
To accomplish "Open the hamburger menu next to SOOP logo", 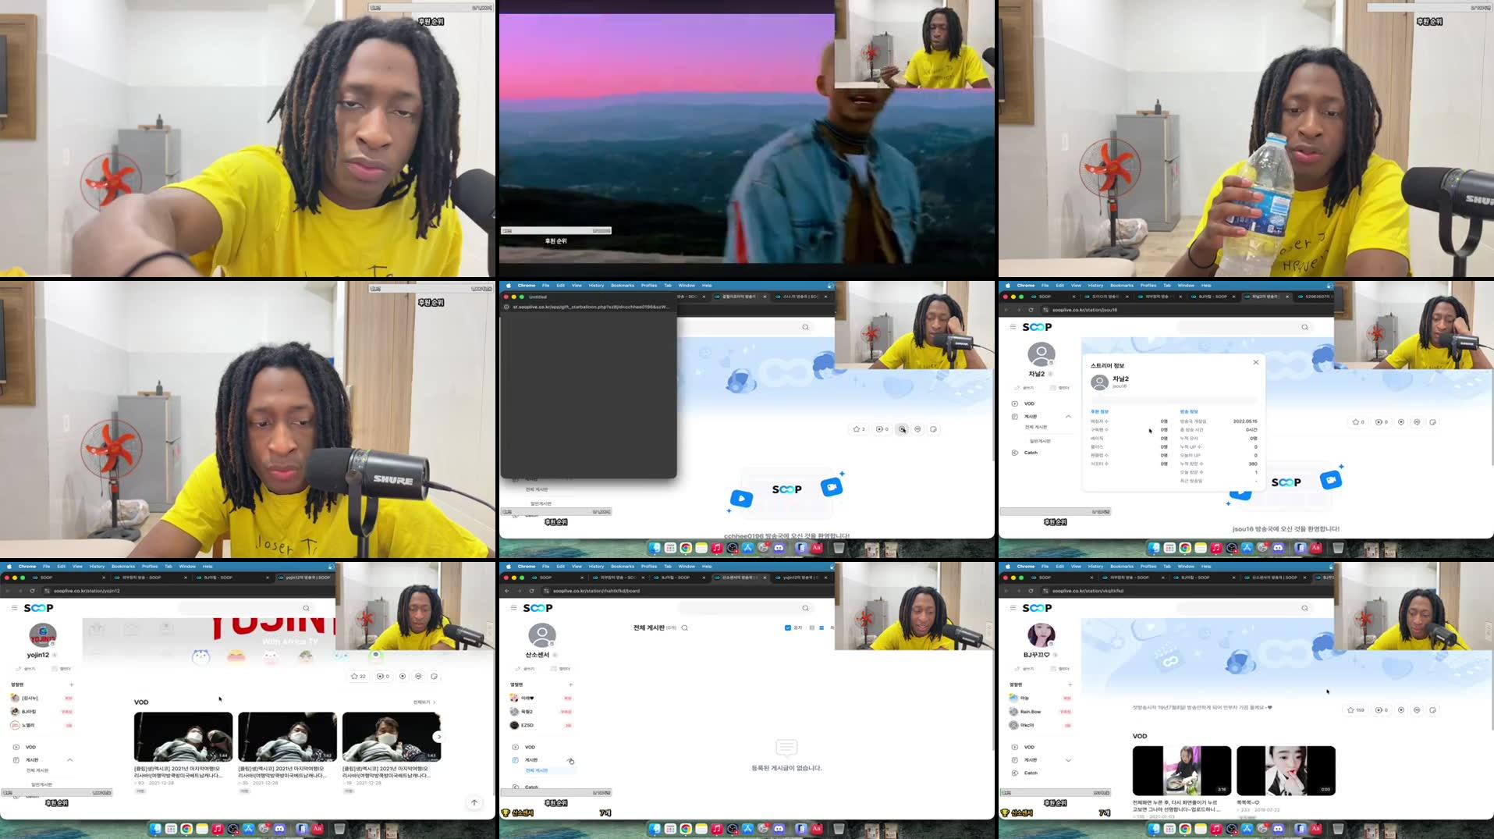I will (13, 608).
